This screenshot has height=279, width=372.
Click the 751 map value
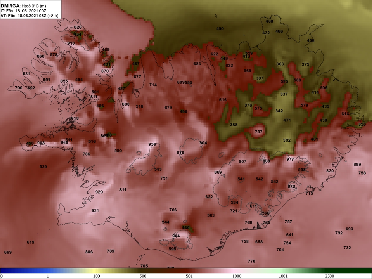[164, 178]
